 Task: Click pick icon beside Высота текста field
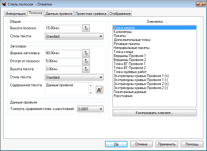pyautogui.click(x=86, y=69)
